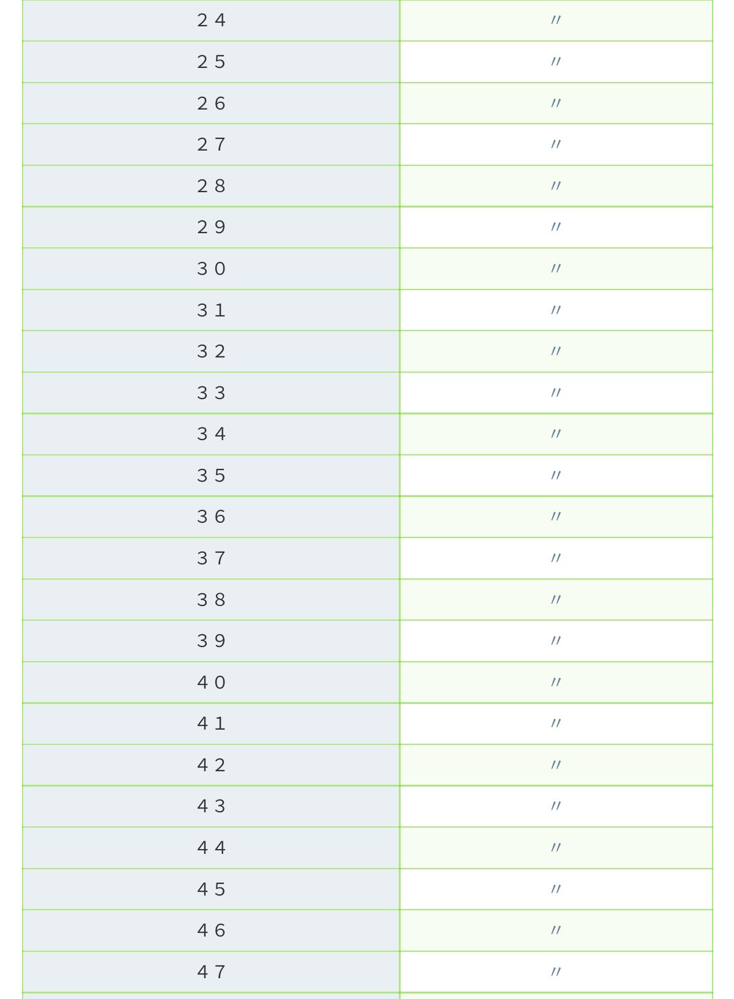Screen dimensions: 734x999
Task: Click the row cell labeled 25
Action: [211, 62]
